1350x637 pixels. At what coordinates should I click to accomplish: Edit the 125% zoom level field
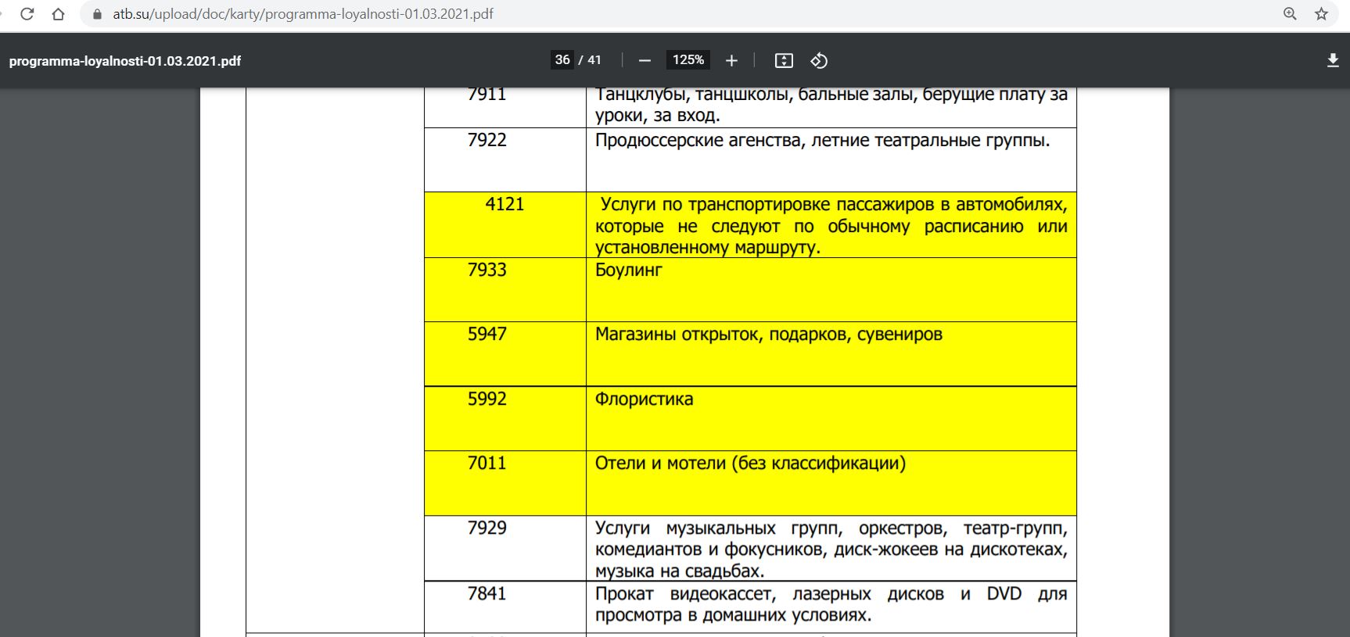(688, 60)
